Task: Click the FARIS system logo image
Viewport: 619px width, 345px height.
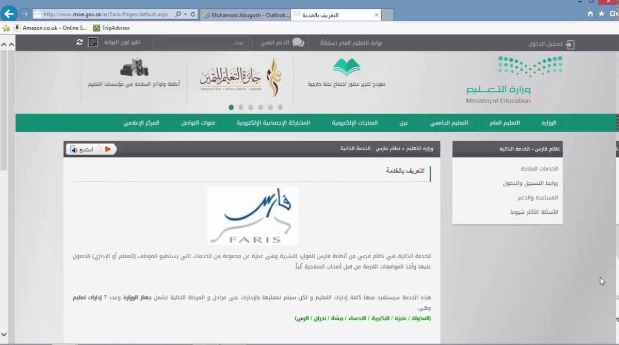Action: pyautogui.click(x=252, y=215)
